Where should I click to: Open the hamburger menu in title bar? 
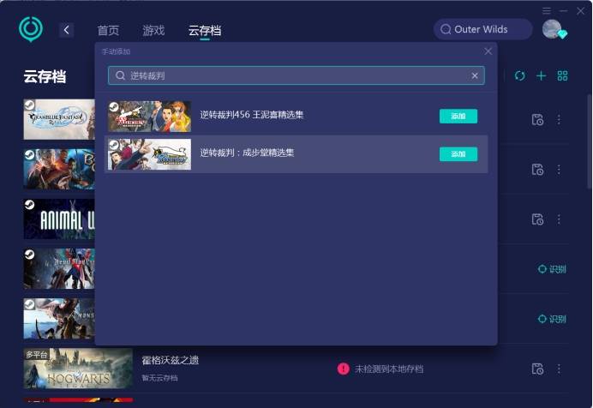547,10
